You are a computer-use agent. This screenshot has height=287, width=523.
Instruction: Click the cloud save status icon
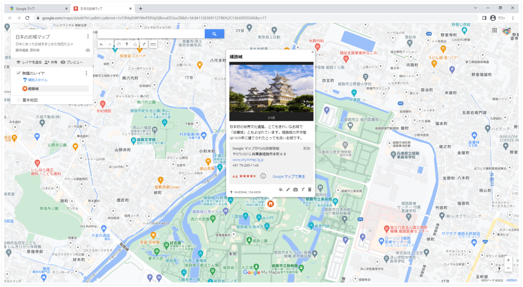[88, 50]
